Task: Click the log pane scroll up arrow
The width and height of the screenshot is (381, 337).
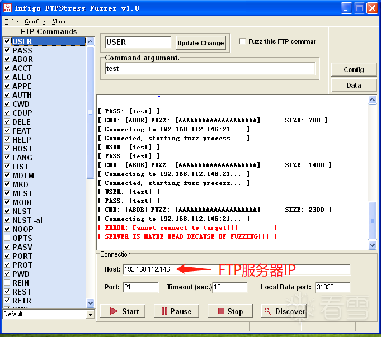Action: (372, 100)
